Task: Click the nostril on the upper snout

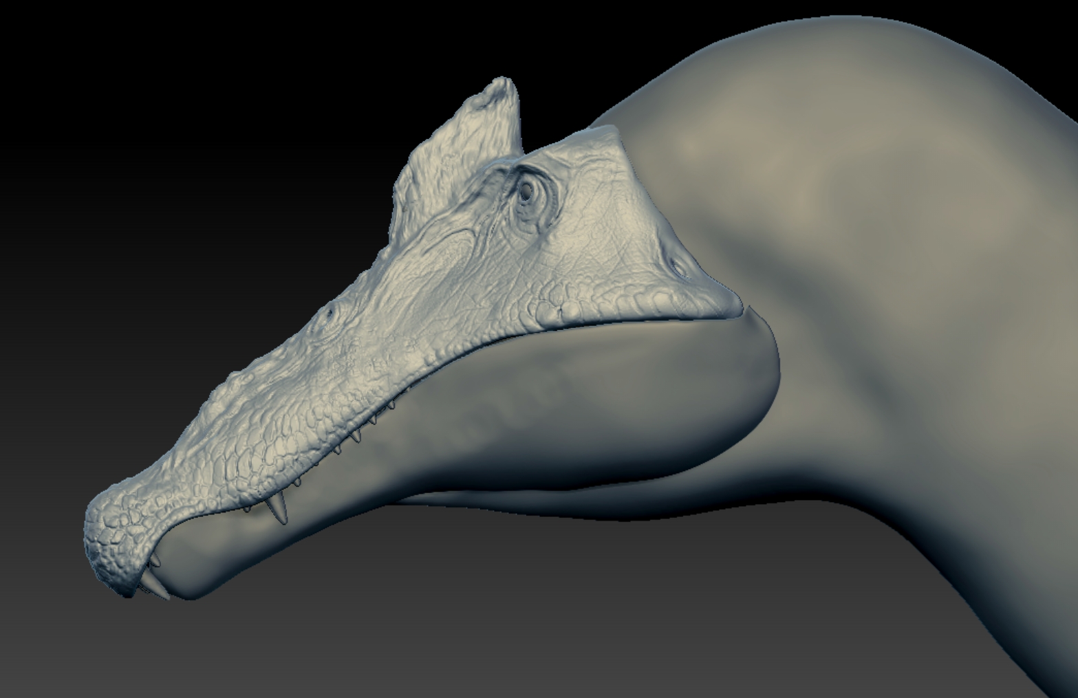Action: (330, 313)
